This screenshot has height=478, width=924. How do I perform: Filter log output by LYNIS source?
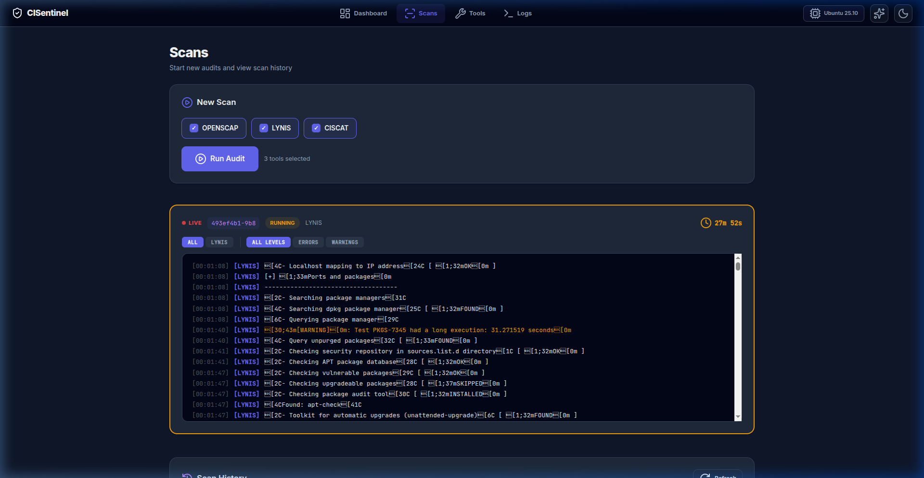pos(219,242)
